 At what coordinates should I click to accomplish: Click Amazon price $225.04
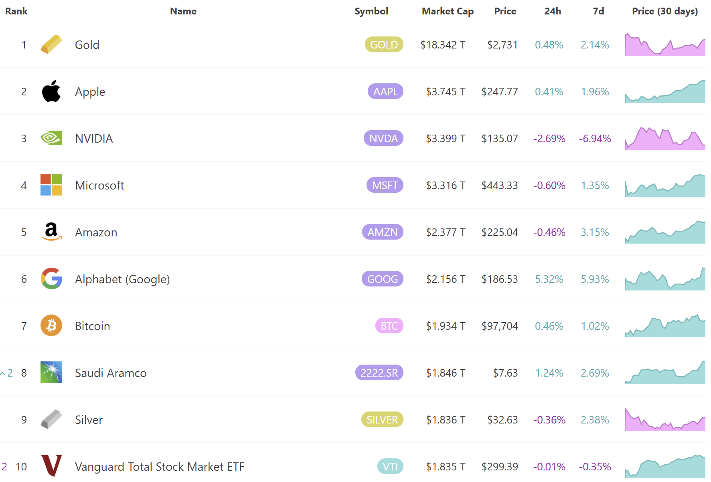500,232
